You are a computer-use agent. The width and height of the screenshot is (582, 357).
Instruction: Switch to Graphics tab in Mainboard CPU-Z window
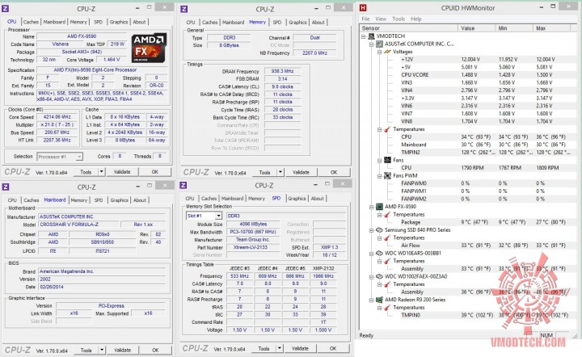(x=119, y=200)
